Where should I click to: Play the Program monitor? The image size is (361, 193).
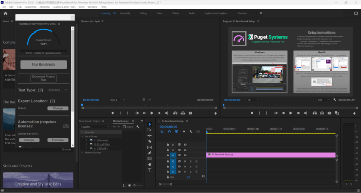point(290,113)
